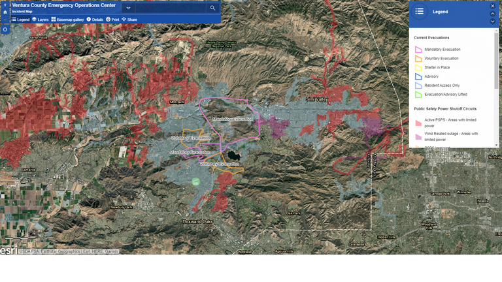
Task: Open the search source dropdown arrow
Action: point(128,8)
